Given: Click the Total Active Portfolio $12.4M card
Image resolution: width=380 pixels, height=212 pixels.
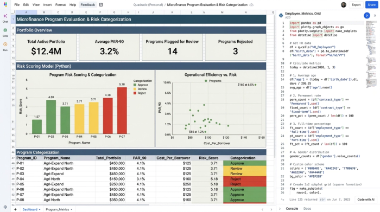Looking at the screenshot, I should pos(46,47).
